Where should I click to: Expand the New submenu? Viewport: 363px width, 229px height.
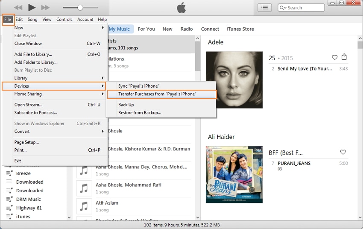pyautogui.click(x=55, y=27)
